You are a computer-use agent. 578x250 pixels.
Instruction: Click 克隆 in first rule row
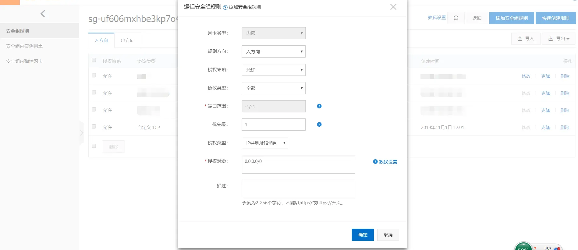click(545, 76)
